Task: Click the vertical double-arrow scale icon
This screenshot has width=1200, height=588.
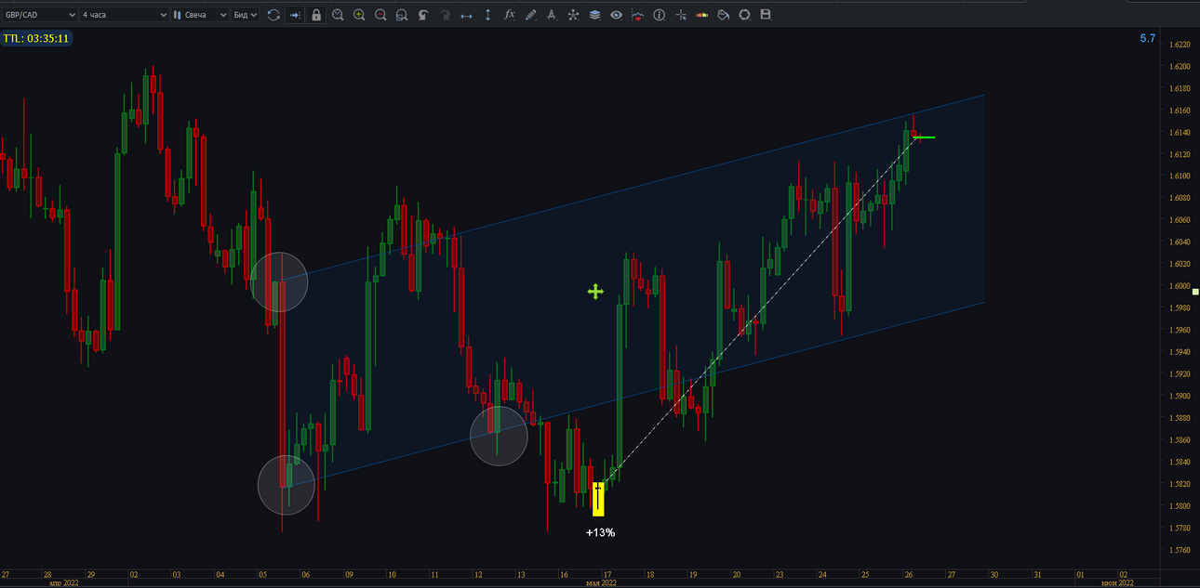Action: pos(487,15)
